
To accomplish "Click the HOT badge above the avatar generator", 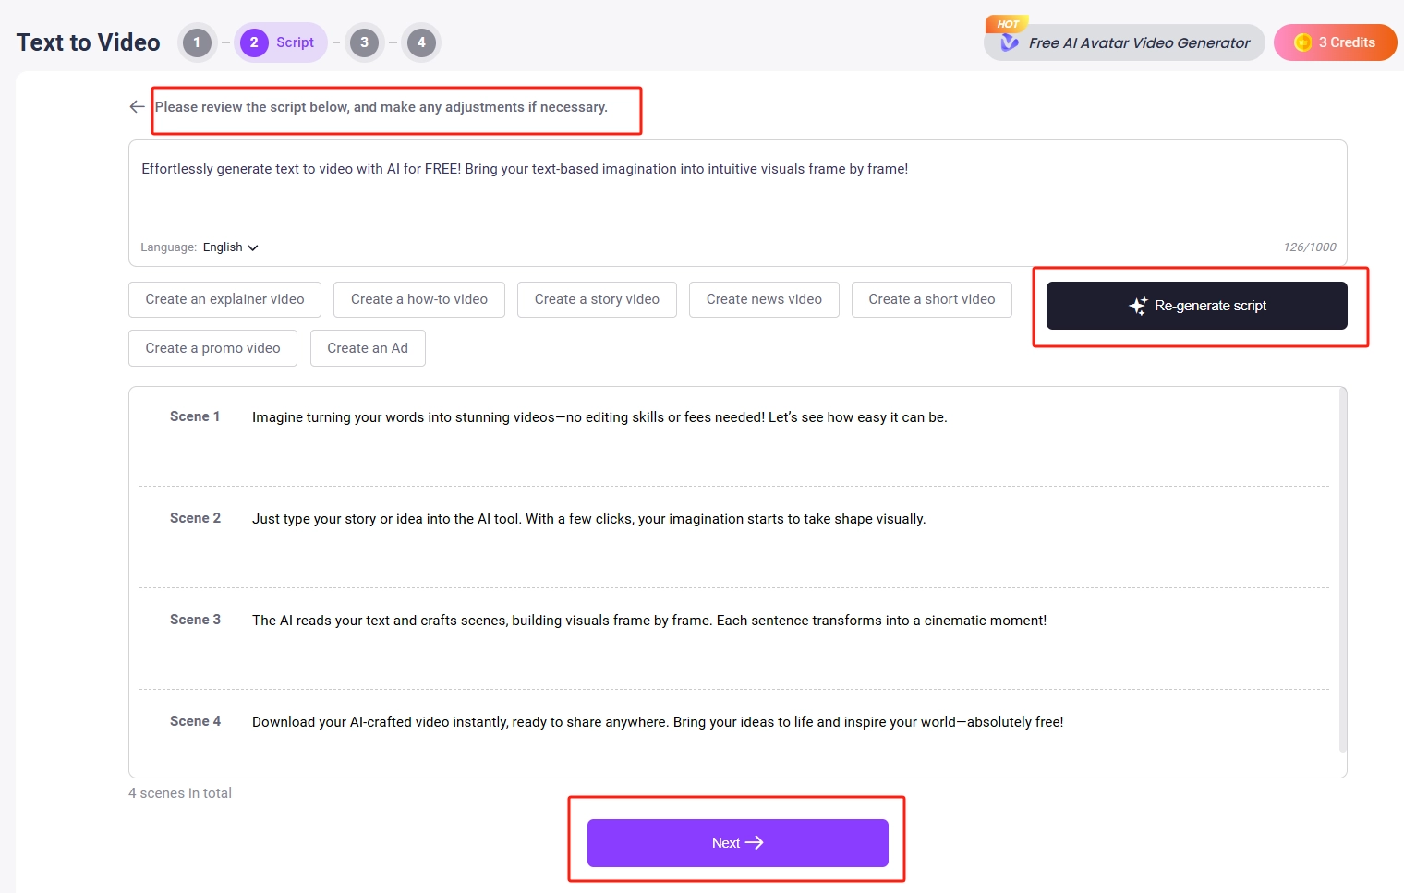I will tap(1008, 23).
